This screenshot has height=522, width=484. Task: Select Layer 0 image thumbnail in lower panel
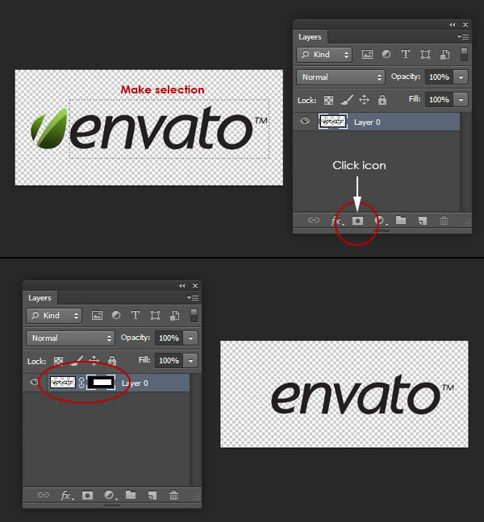[62, 382]
